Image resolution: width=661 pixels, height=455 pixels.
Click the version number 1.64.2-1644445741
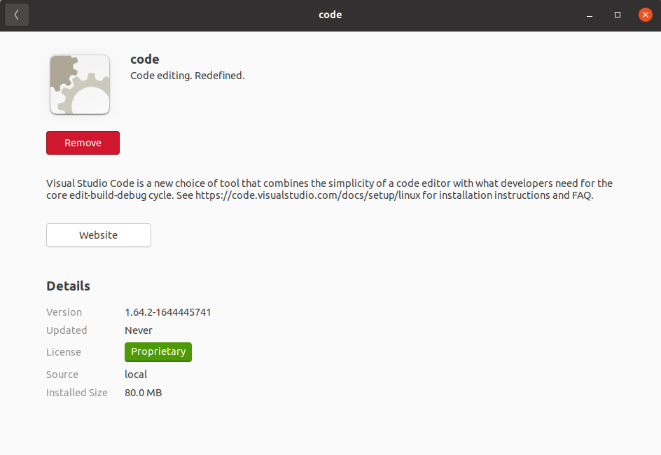pos(168,312)
